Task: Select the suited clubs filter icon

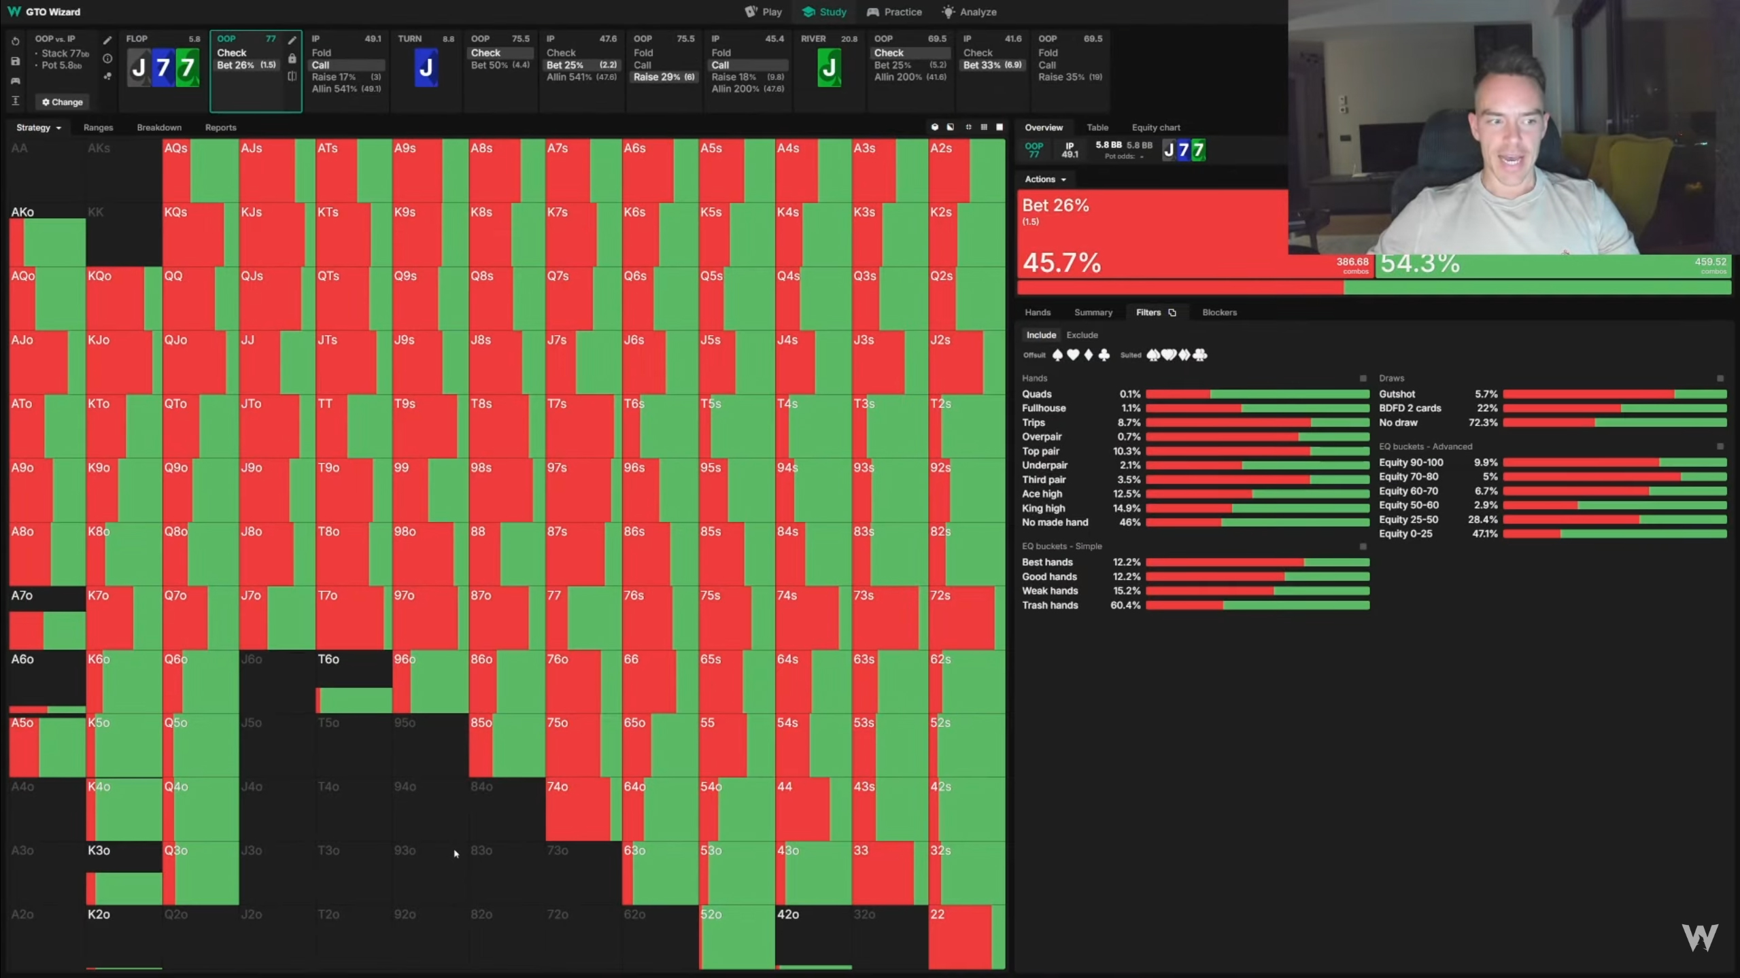Action: click(1200, 355)
